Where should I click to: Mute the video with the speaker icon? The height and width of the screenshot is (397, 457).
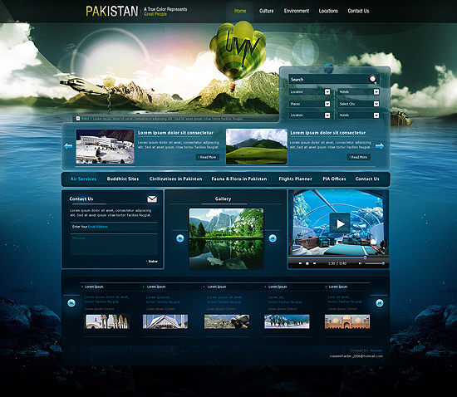tap(360, 263)
